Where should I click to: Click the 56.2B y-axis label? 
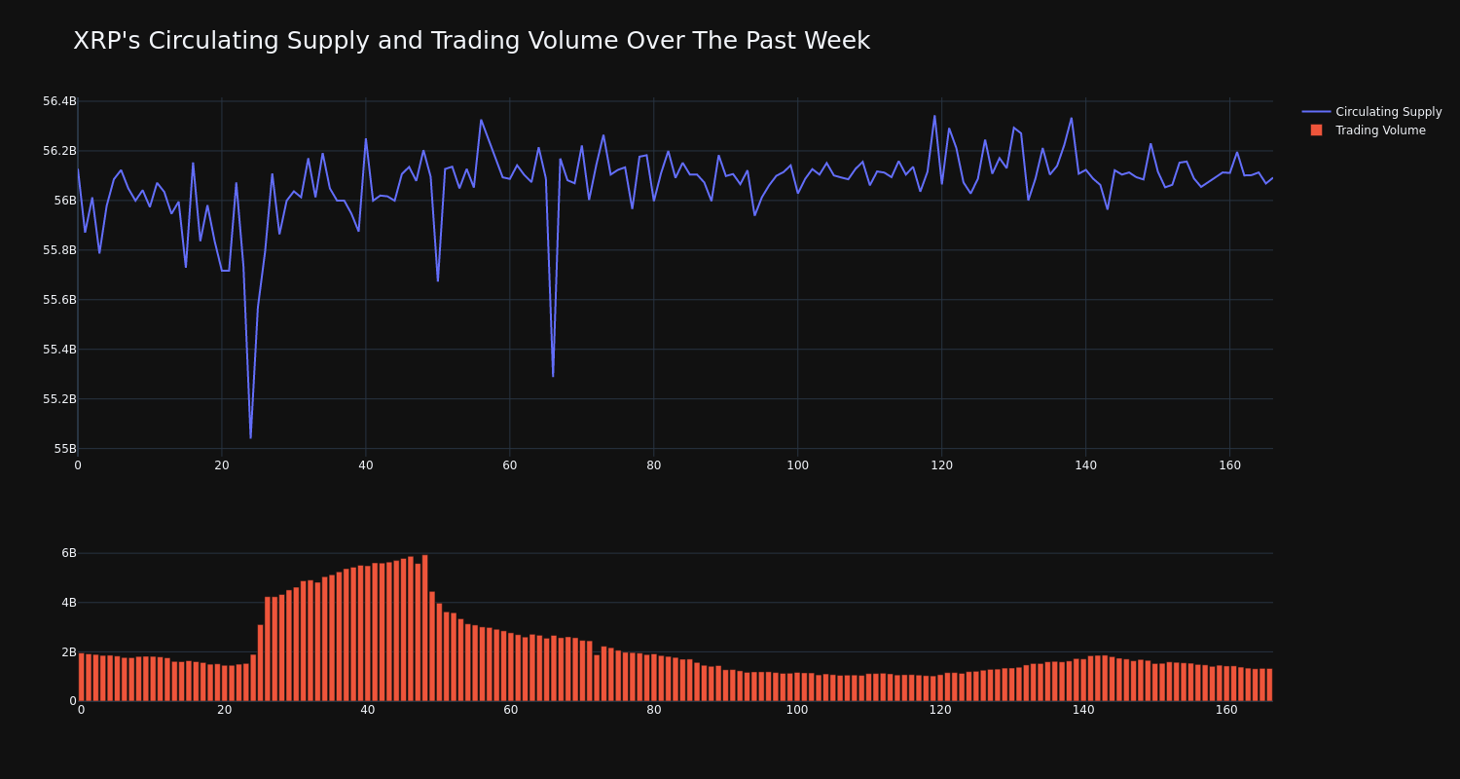pyautogui.click(x=59, y=151)
